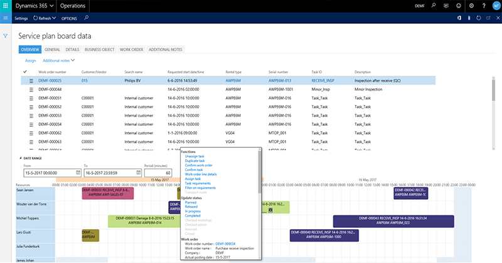The height and width of the screenshot is (263, 502).
Task: Open the app launcher waffle icon
Action: click(x=6, y=6)
